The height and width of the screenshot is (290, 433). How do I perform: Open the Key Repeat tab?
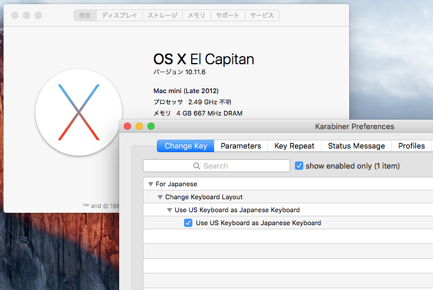coord(294,146)
